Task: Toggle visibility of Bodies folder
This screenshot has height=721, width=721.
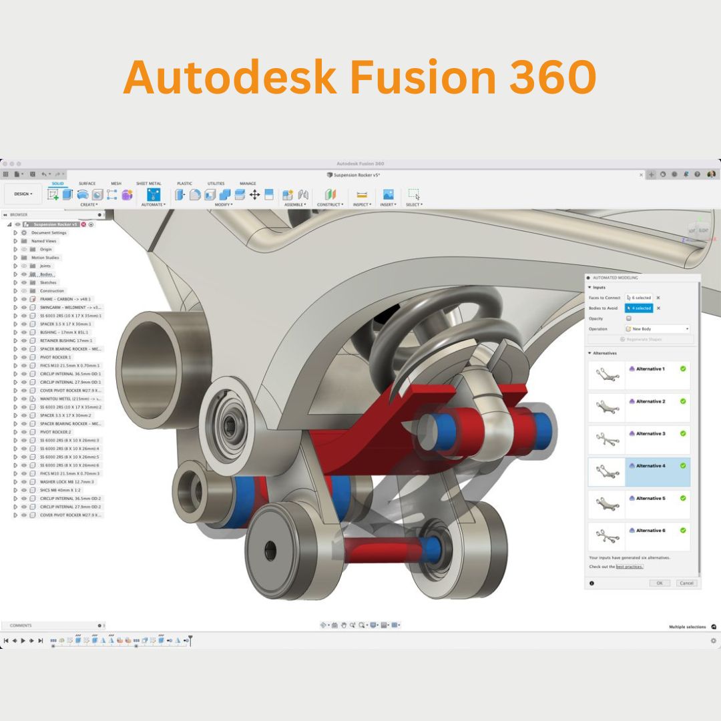Action: coord(24,274)
